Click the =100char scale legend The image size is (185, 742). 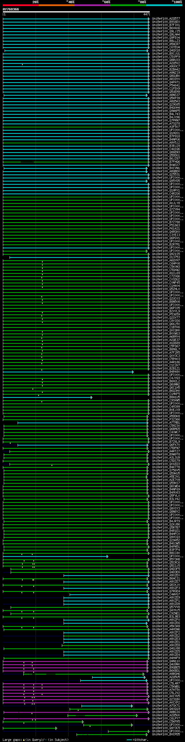[137, 740]
